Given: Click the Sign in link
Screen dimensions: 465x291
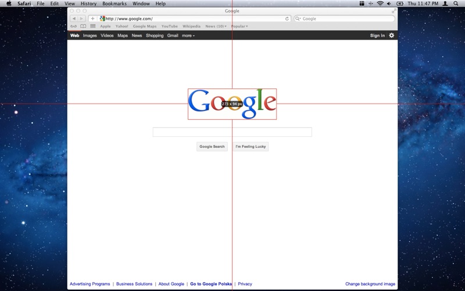Looking at the screenshot, I should point(377,36).
